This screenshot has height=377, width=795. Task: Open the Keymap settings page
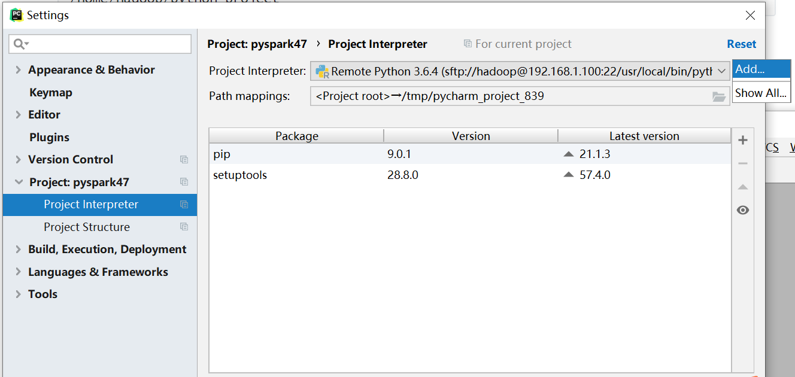click(51, 93)
